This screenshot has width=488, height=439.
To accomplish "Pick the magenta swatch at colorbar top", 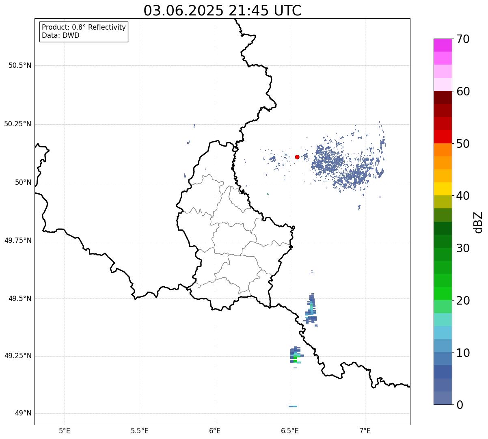I will click(x=443, y=45).
